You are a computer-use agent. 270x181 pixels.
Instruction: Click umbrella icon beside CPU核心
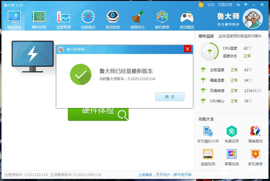click(x=203, y=101)
